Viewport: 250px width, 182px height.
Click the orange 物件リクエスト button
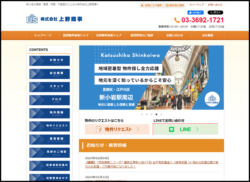pyautogui.click(x=117, y=129)
